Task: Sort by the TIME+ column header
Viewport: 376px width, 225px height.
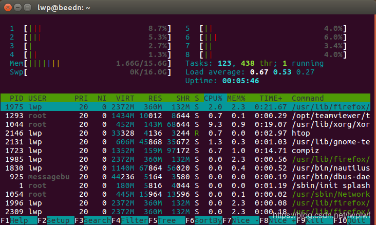Action: pyautogui.click(x=271, y=98)
